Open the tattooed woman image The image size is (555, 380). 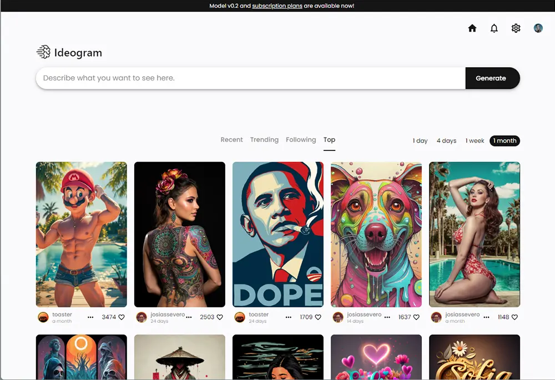click(180, 234)
